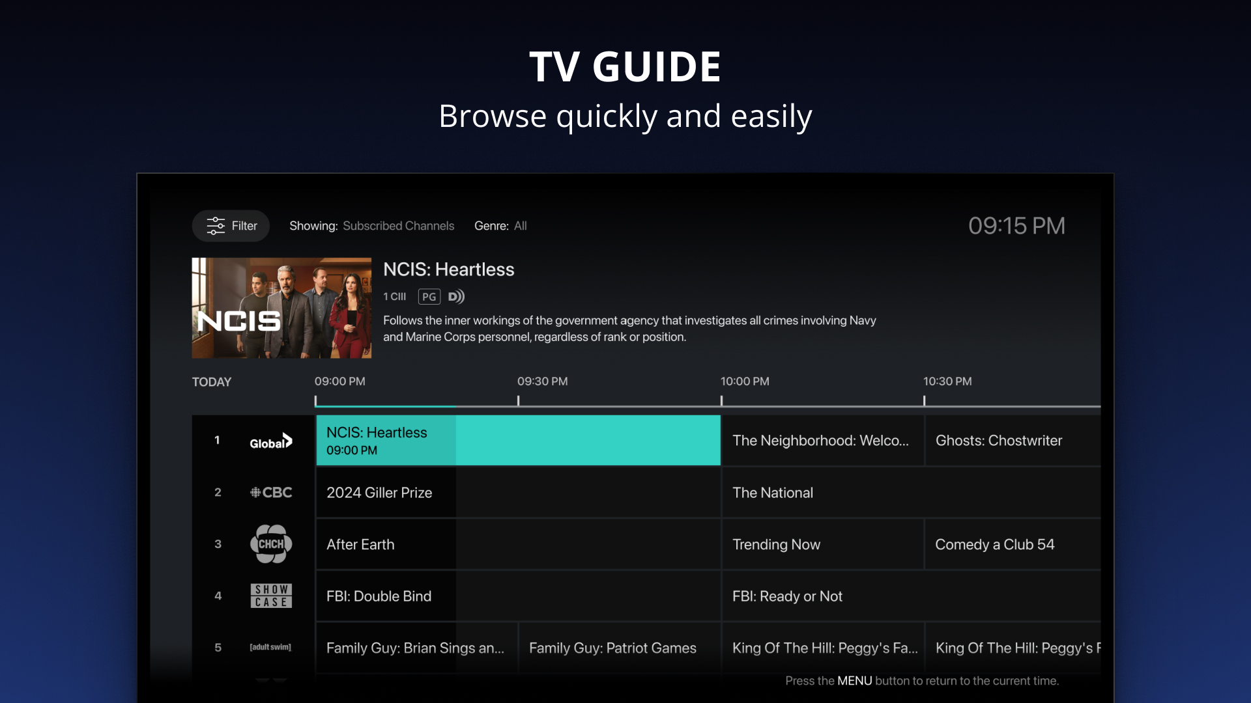Choose After Earth program
The height and width of the screenshot is (703, 1251).
pos(519,544)
